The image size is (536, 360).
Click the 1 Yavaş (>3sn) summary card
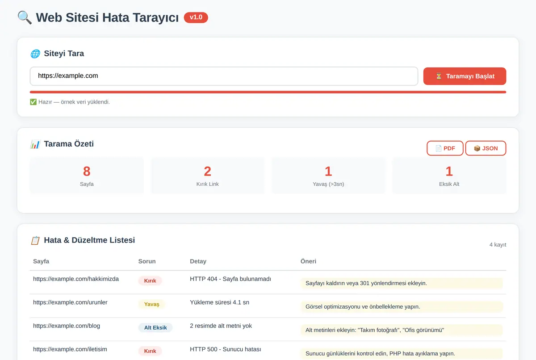(x=328, y=176)
